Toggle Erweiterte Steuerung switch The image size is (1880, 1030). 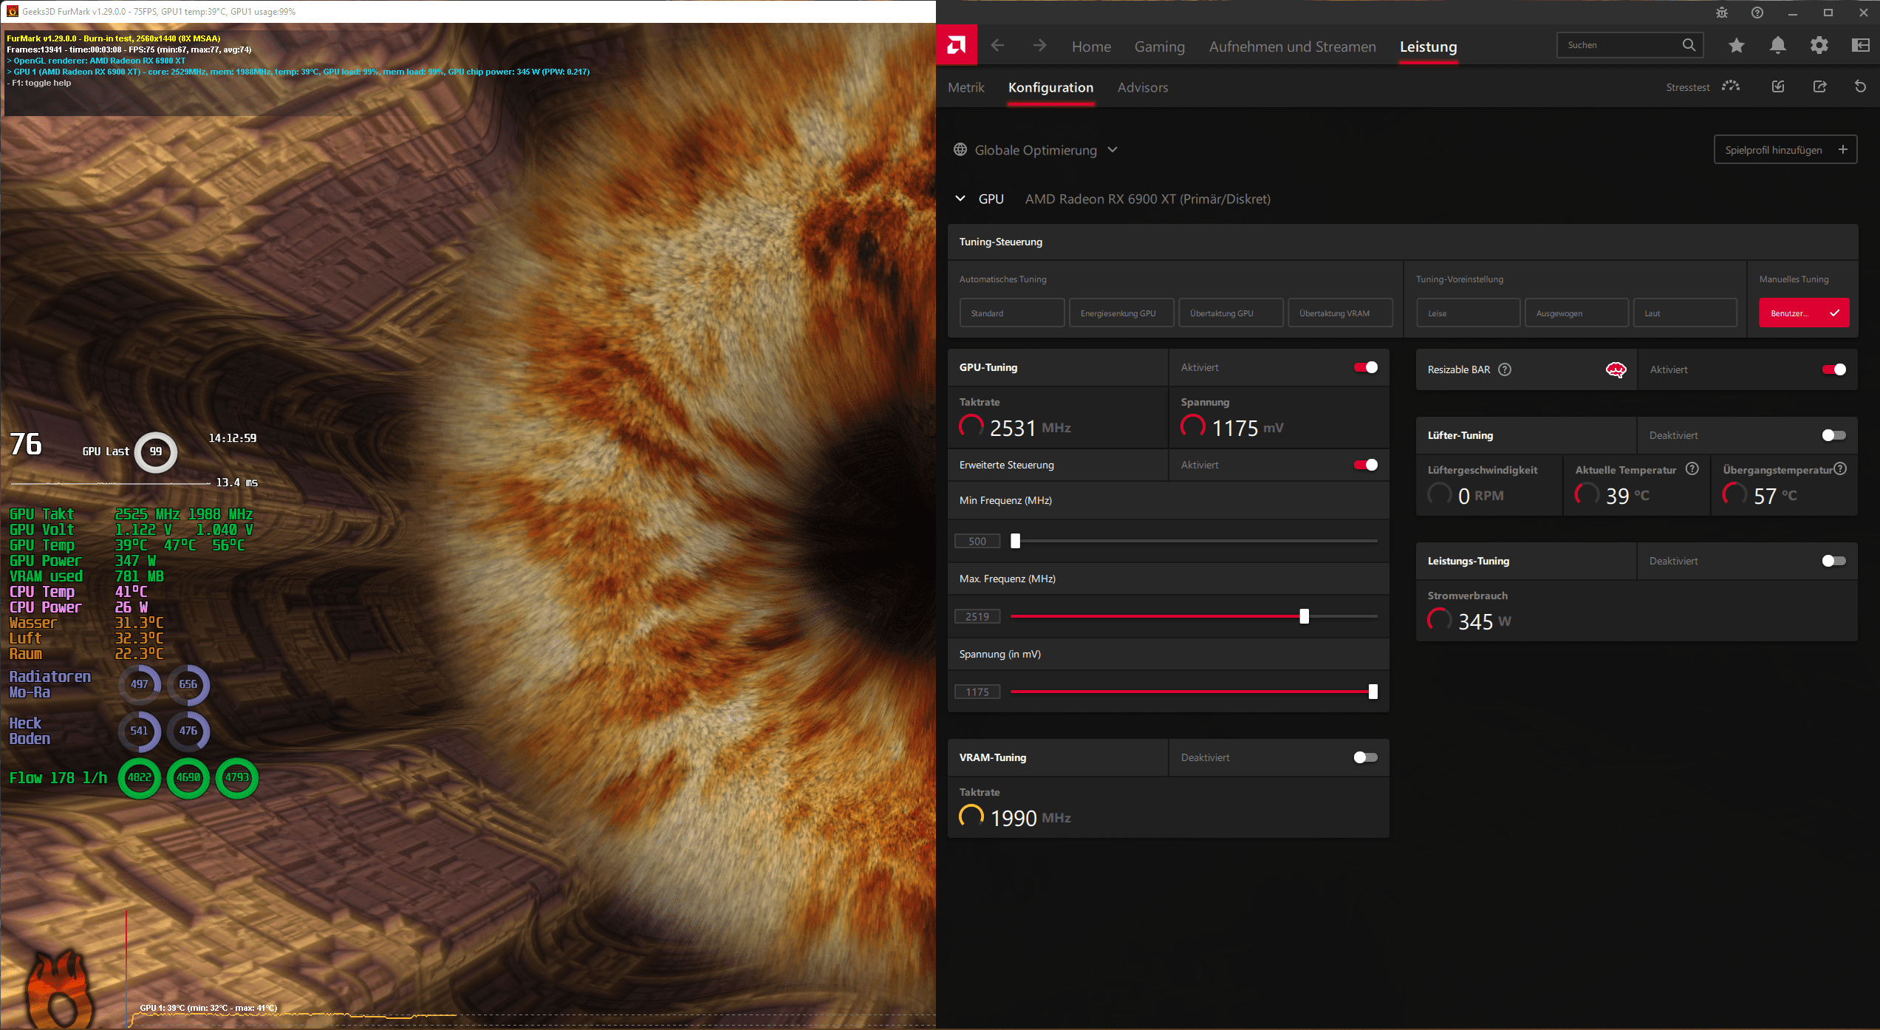coord(1366,465)
